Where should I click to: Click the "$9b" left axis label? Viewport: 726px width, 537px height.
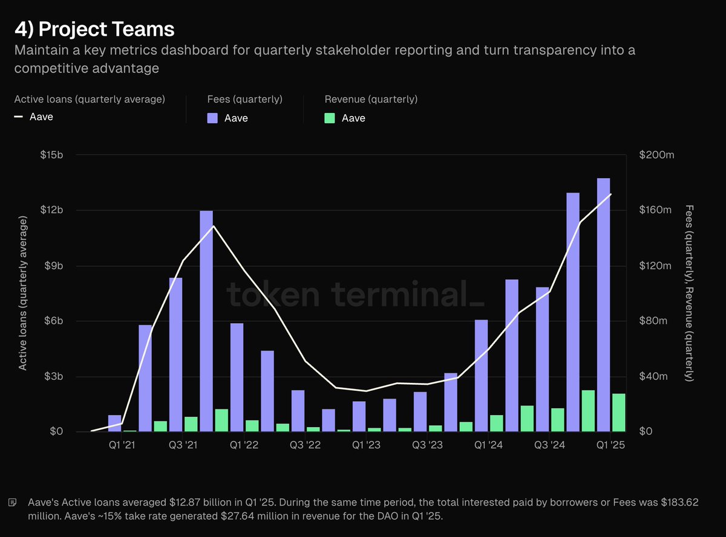coord(53,266)
